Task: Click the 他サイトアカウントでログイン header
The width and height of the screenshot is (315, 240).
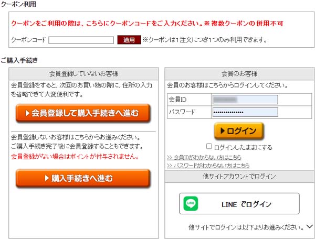Action: (x=239, y=177)
